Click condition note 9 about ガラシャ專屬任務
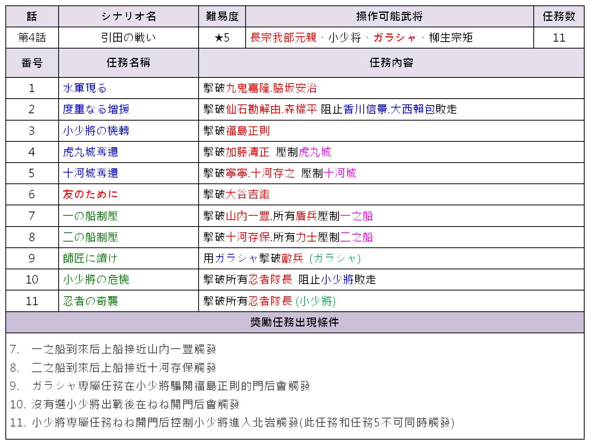Viewport: 590px width, 445px height. click(x=160, y=386)
